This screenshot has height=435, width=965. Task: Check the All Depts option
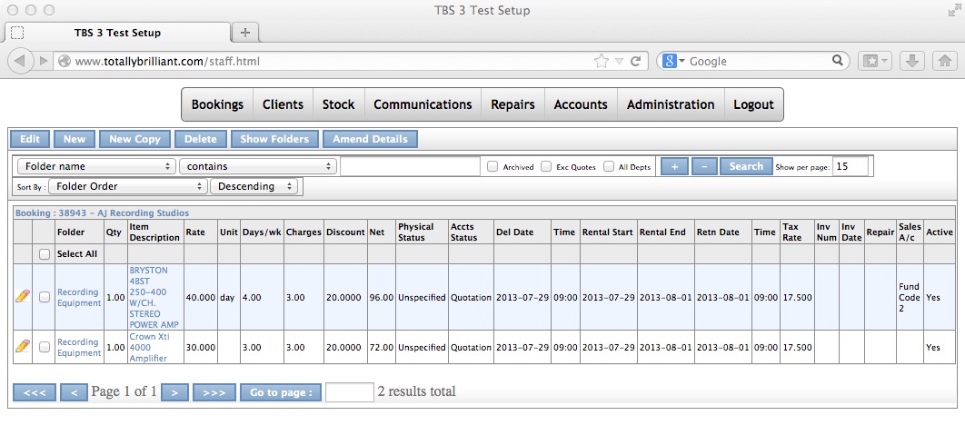coord(609,166)
